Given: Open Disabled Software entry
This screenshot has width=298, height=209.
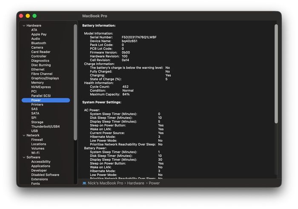Looking at the screenshot, I should click(x=45, y=175).
